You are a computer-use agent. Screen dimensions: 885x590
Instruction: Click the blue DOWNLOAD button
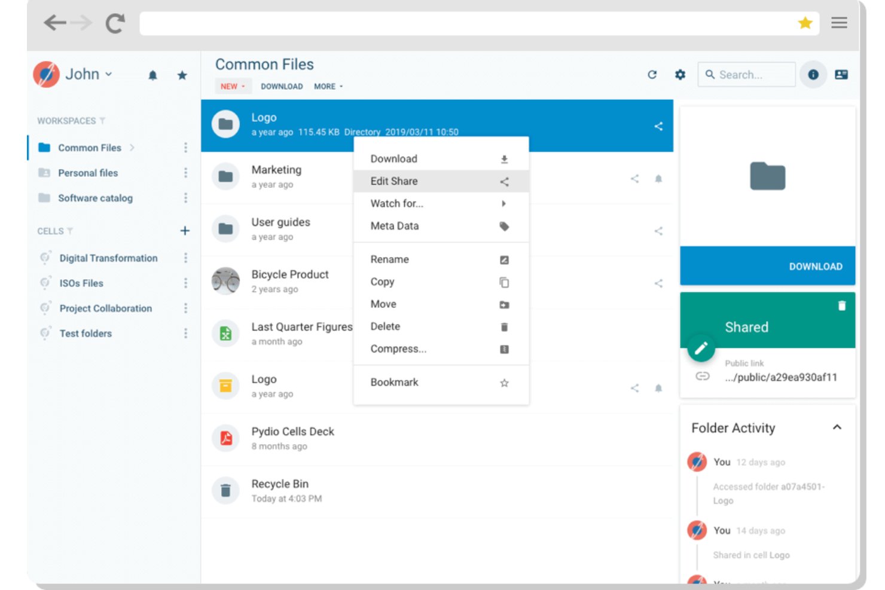[x=768, y=266]
